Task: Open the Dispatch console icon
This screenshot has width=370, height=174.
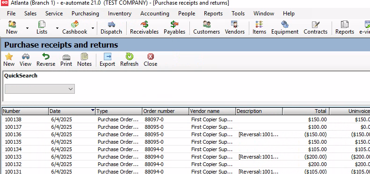Action: (111, 28)
